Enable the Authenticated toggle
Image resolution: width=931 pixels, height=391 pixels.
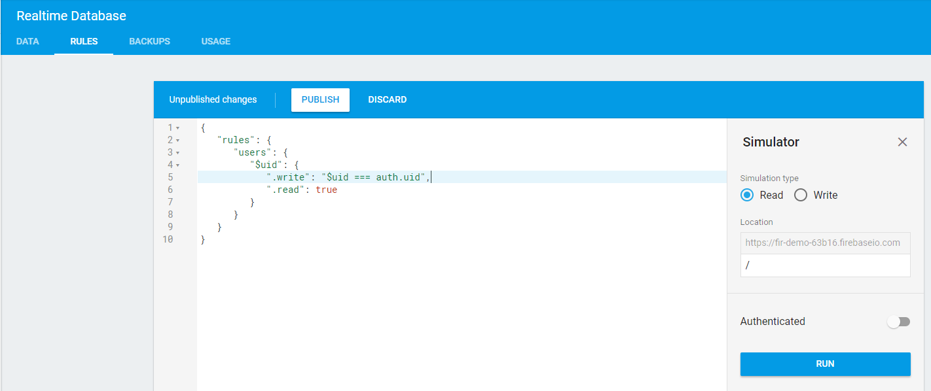click(x=898, y=321)
